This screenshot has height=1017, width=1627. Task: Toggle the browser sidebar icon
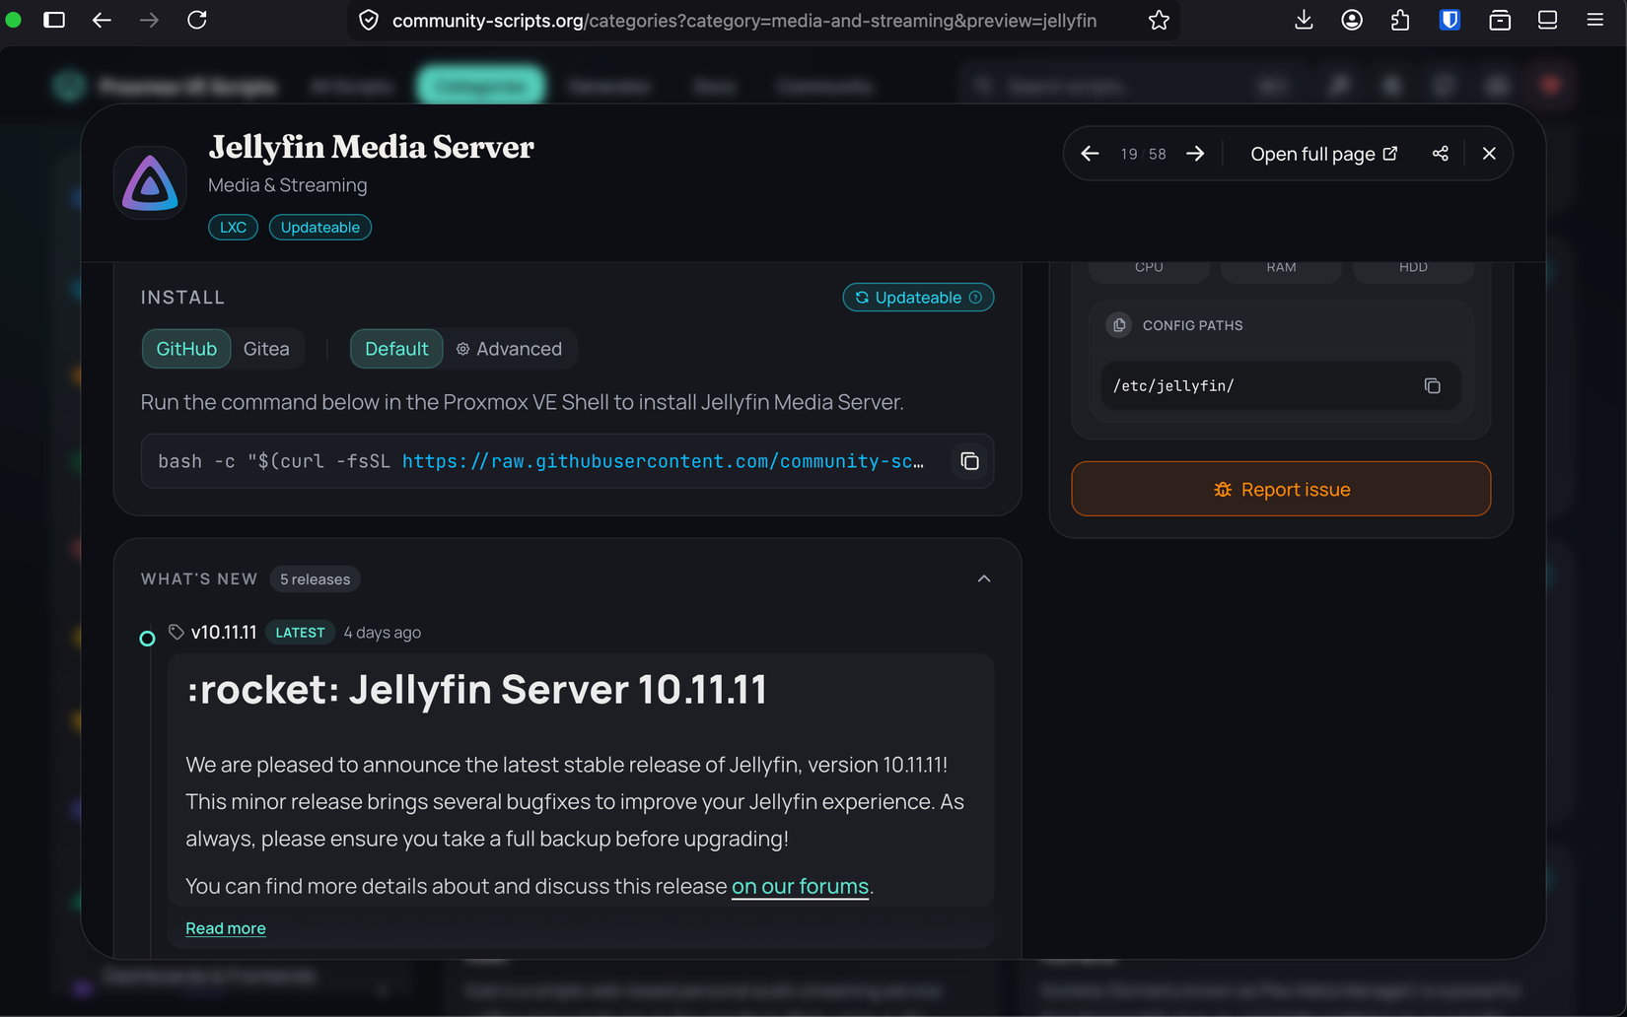point(54,20)
